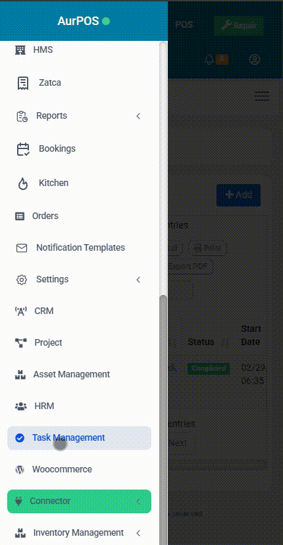This screenshot has height=545, width=283.
Task: Open the Woocommerce WordPress icon
Action: pos(20,470)
